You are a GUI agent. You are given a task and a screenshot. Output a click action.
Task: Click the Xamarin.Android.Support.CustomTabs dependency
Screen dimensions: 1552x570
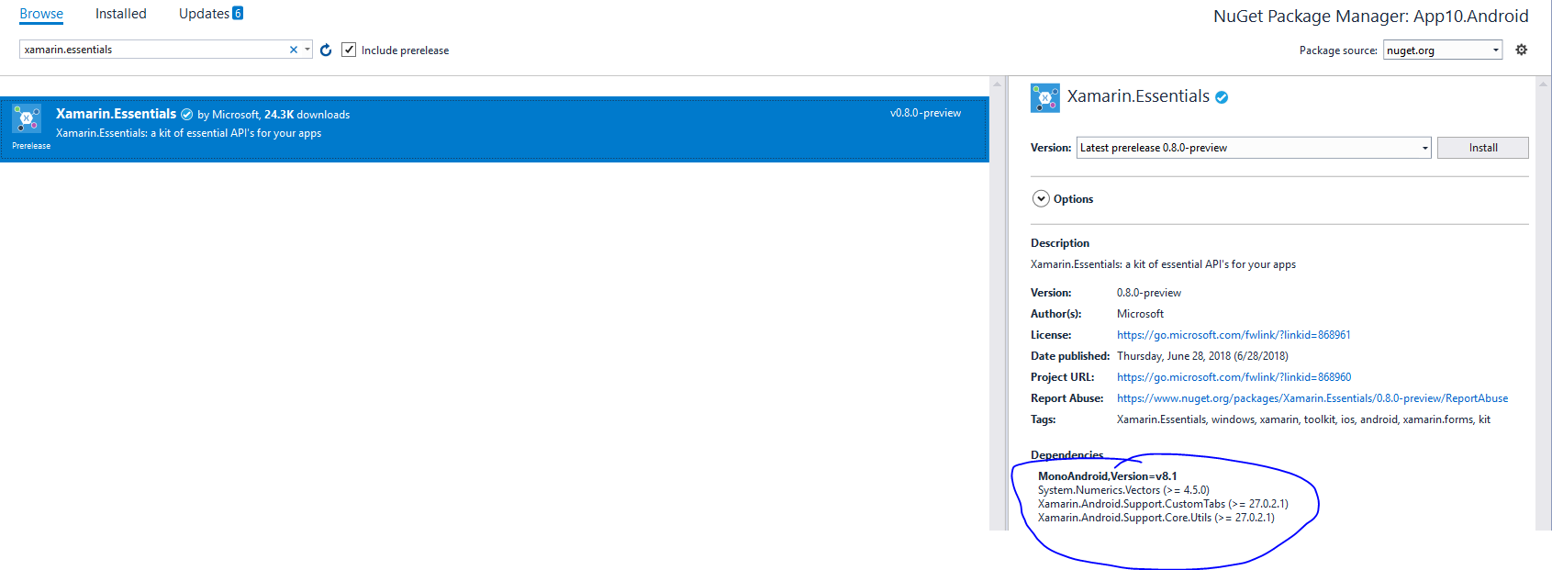click(1163, 504)
